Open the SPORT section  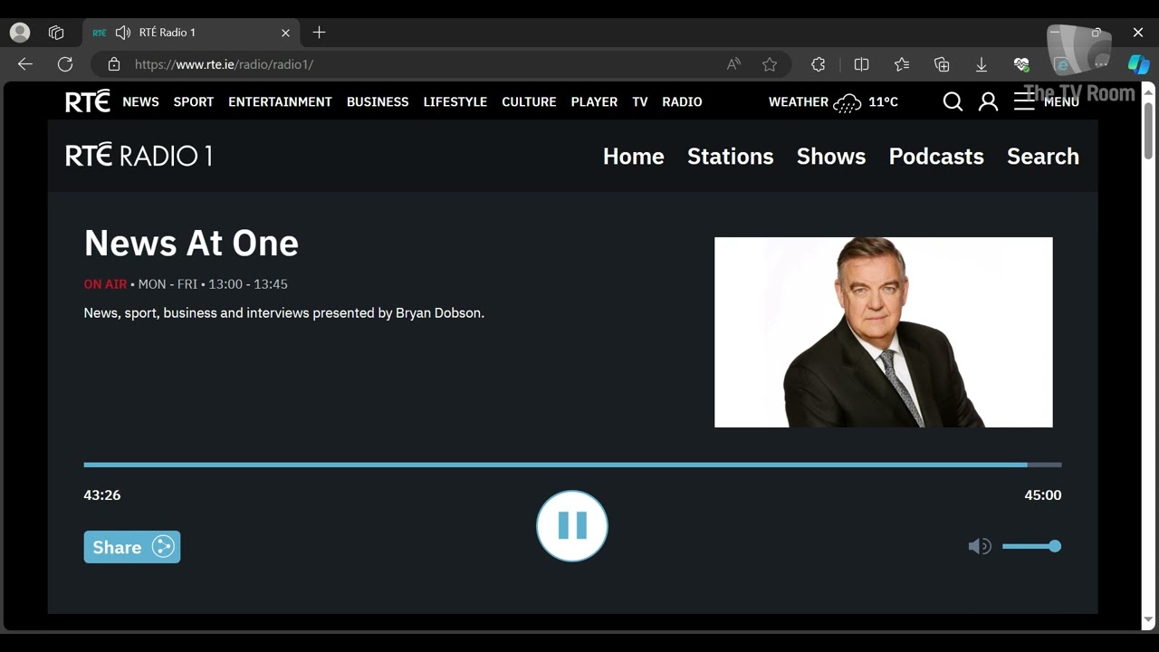[194, 101]
